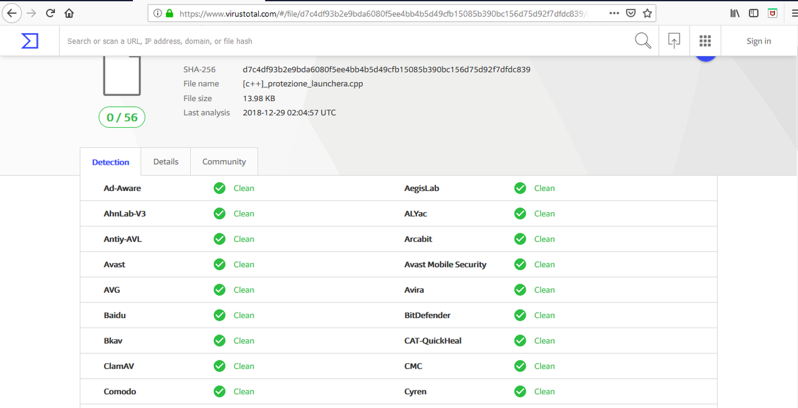Click the file size value 13.98 KB

259,99
